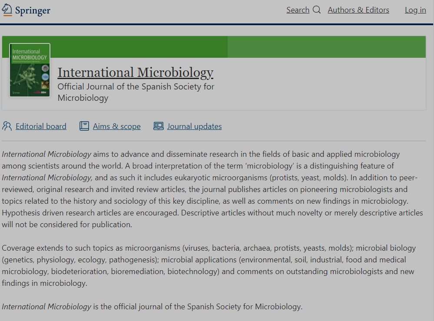Open the Authors & Editors page
434x321 pixels.
(x=358, y=10)
